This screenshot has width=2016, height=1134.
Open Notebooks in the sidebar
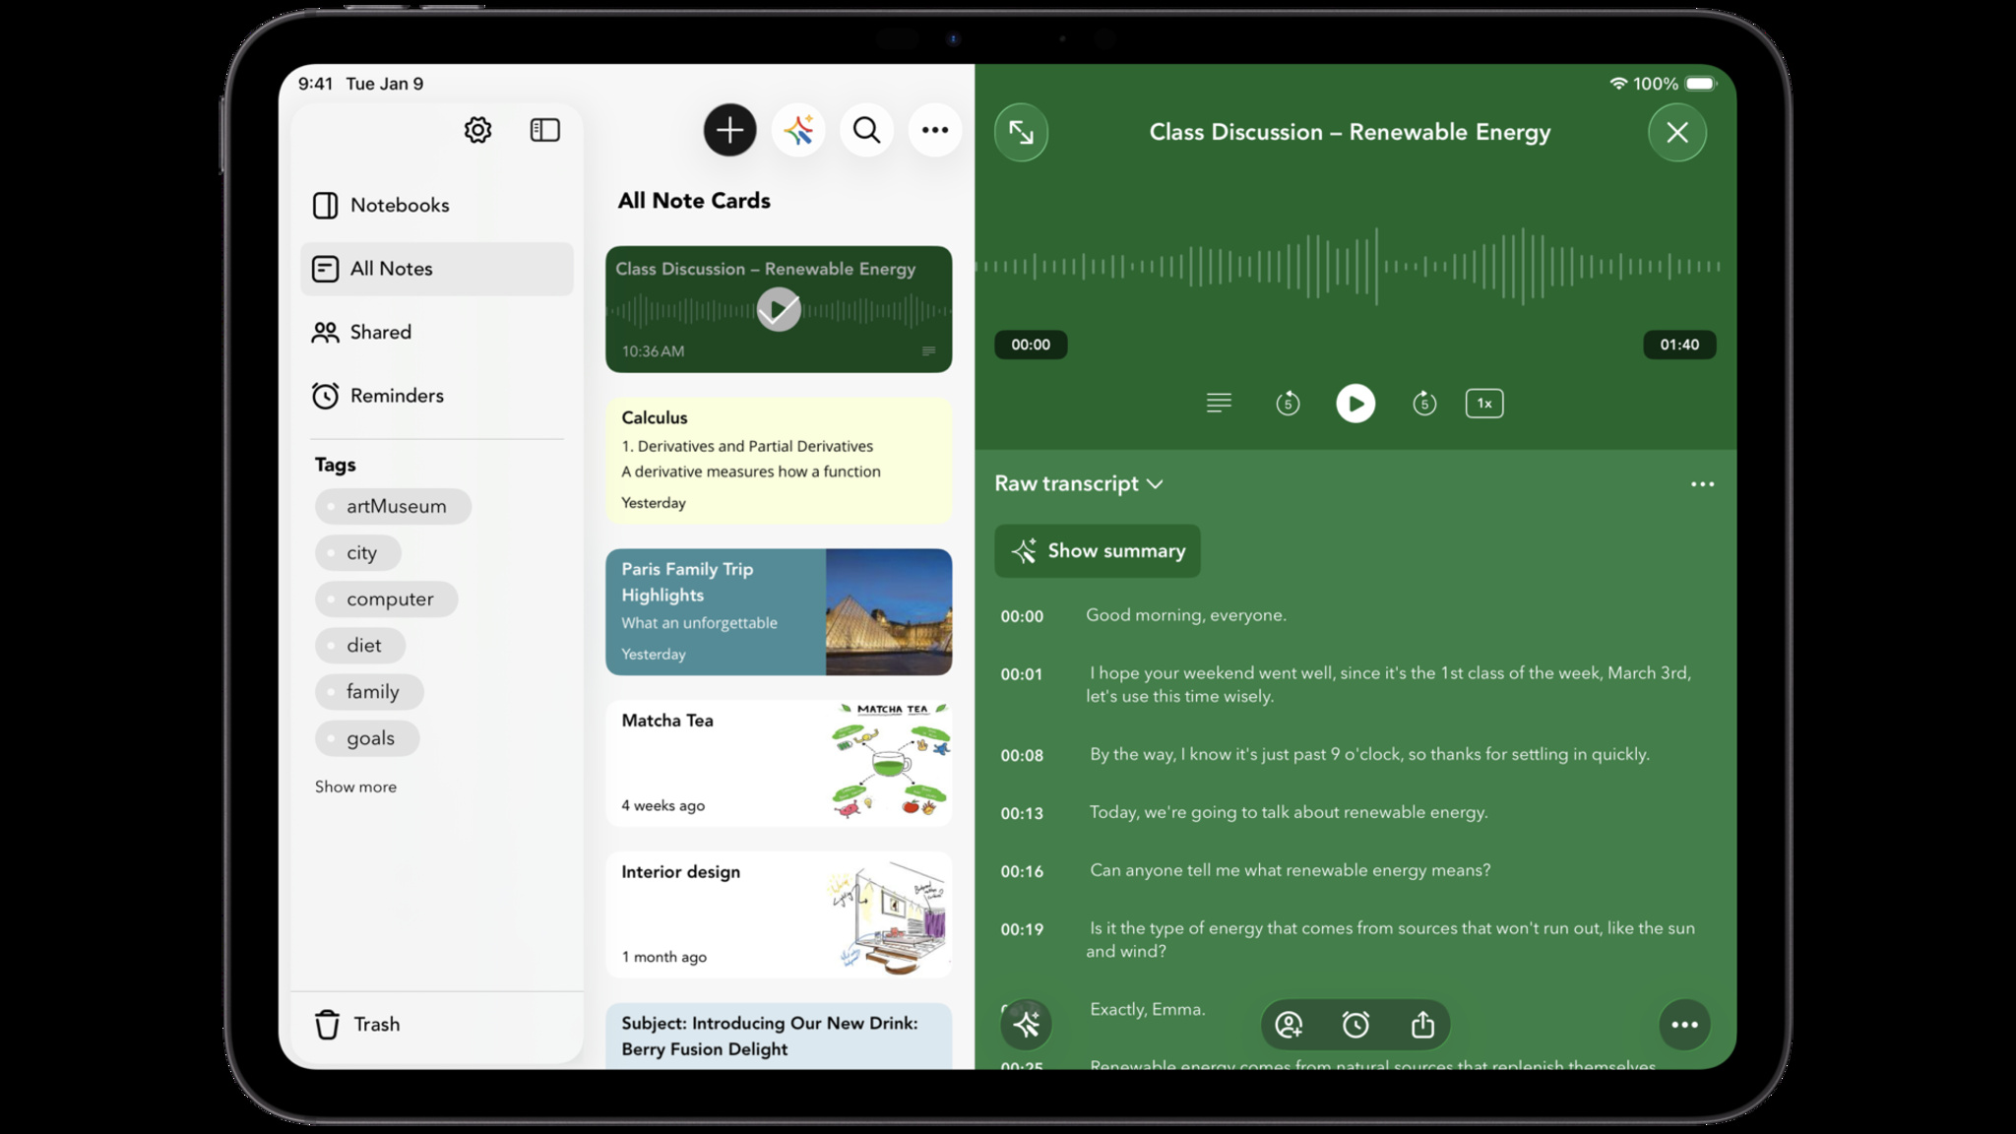436,205
